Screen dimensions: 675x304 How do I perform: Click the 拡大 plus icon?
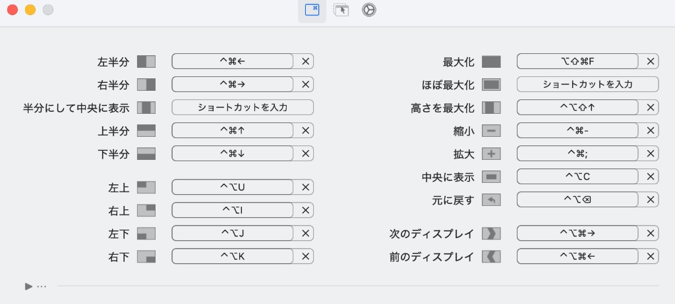(491, 153)
